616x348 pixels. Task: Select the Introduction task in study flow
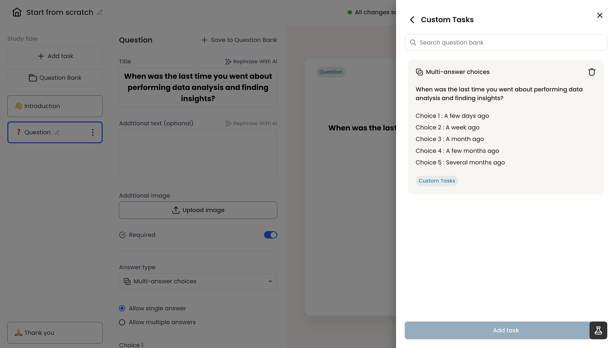click(55, 106)
